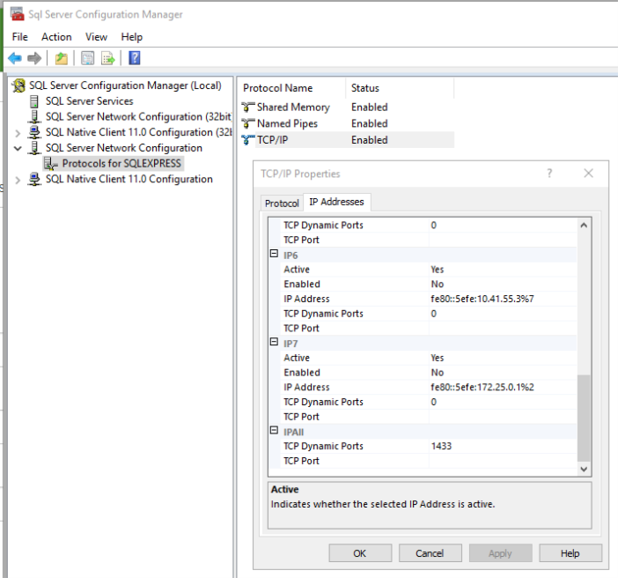This screenshot has height=578, width=618.
Task: Expand the bottom SQL Native Client 11.0 Configuration node
Action: click(x=18, y=180)
